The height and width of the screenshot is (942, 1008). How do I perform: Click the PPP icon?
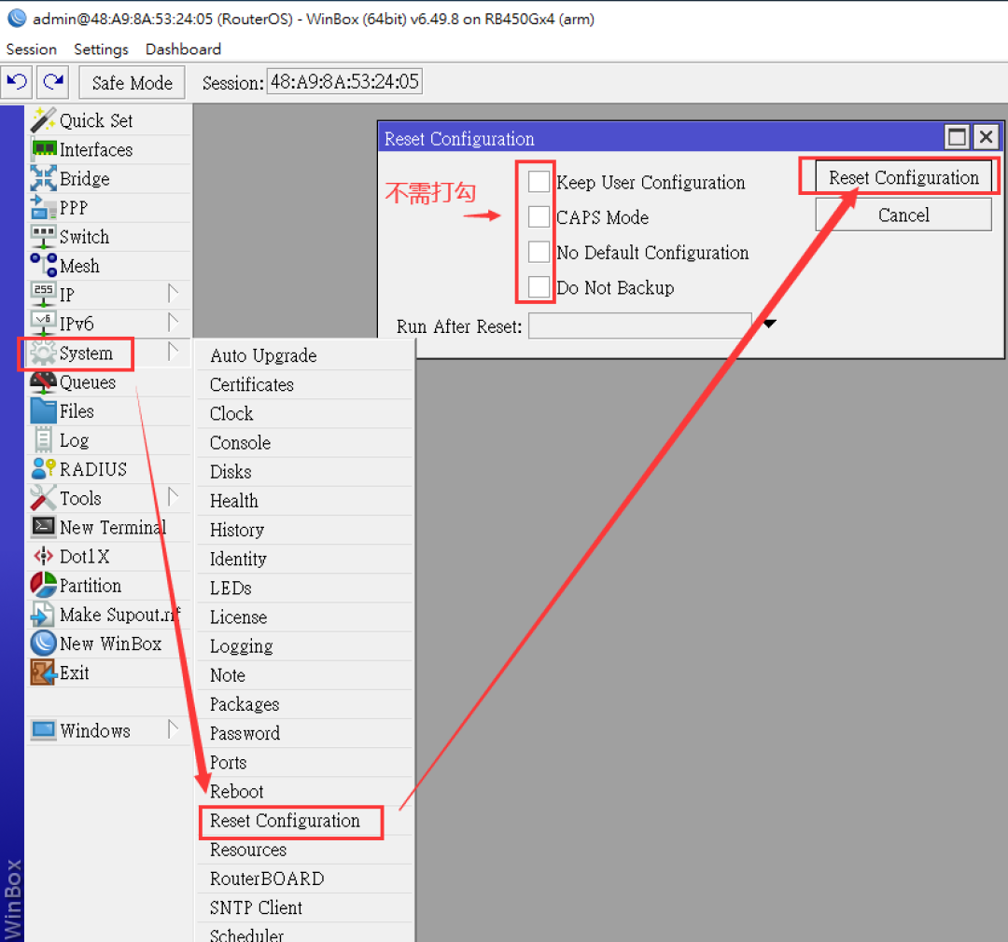pos(43,207)
